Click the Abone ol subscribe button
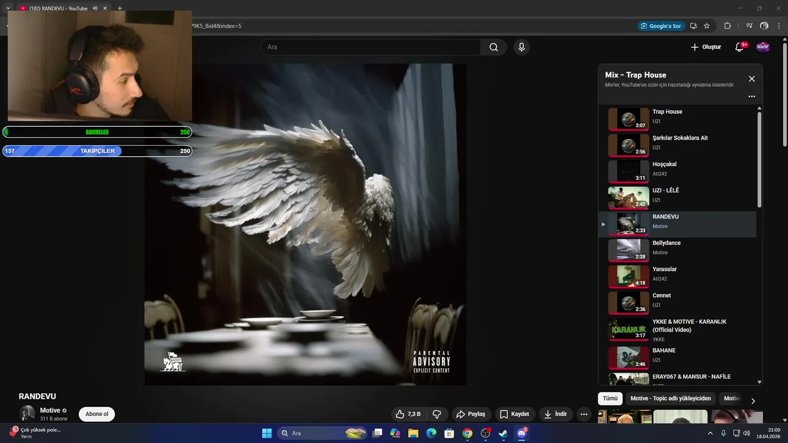The height and width of the screenshot is (443, 788). click(97, 414)
